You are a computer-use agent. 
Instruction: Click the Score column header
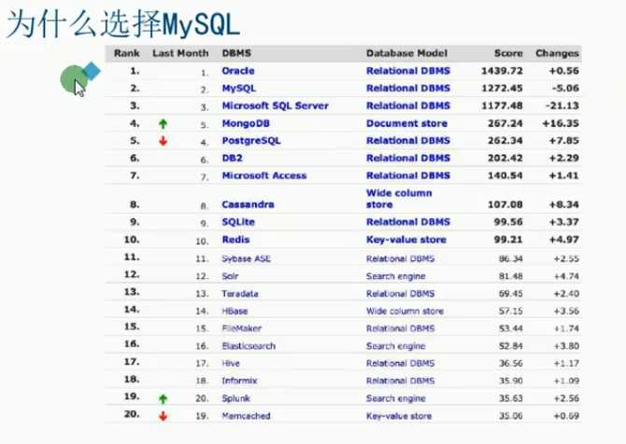508,53
